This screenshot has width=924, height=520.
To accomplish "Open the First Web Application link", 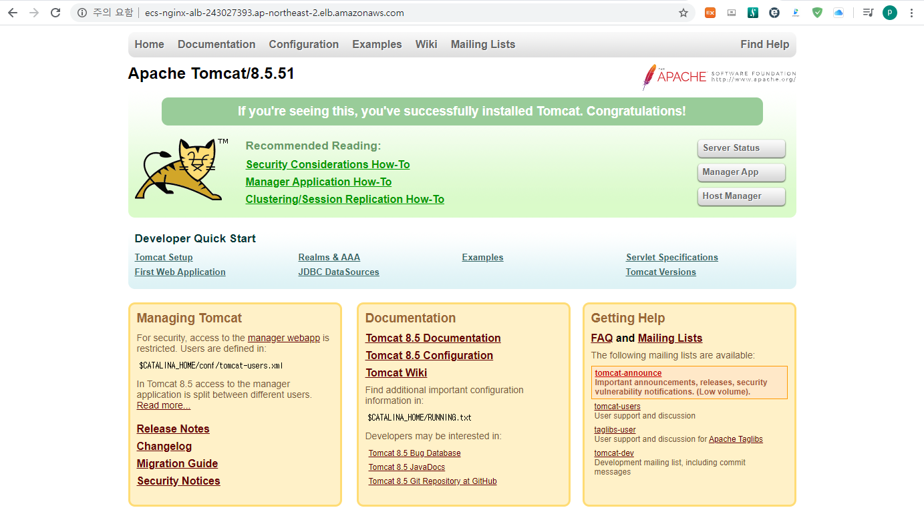I will (x=180, y=272).
